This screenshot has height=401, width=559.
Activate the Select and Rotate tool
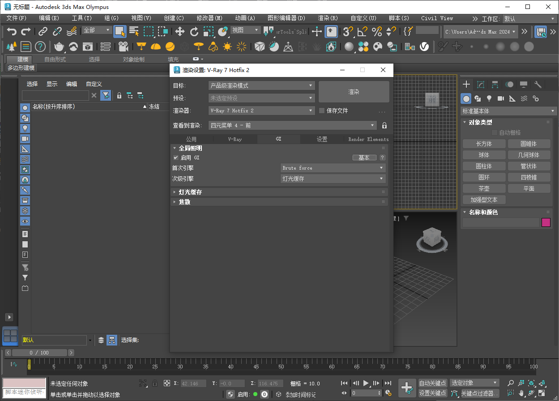click(x=194, y=31)
